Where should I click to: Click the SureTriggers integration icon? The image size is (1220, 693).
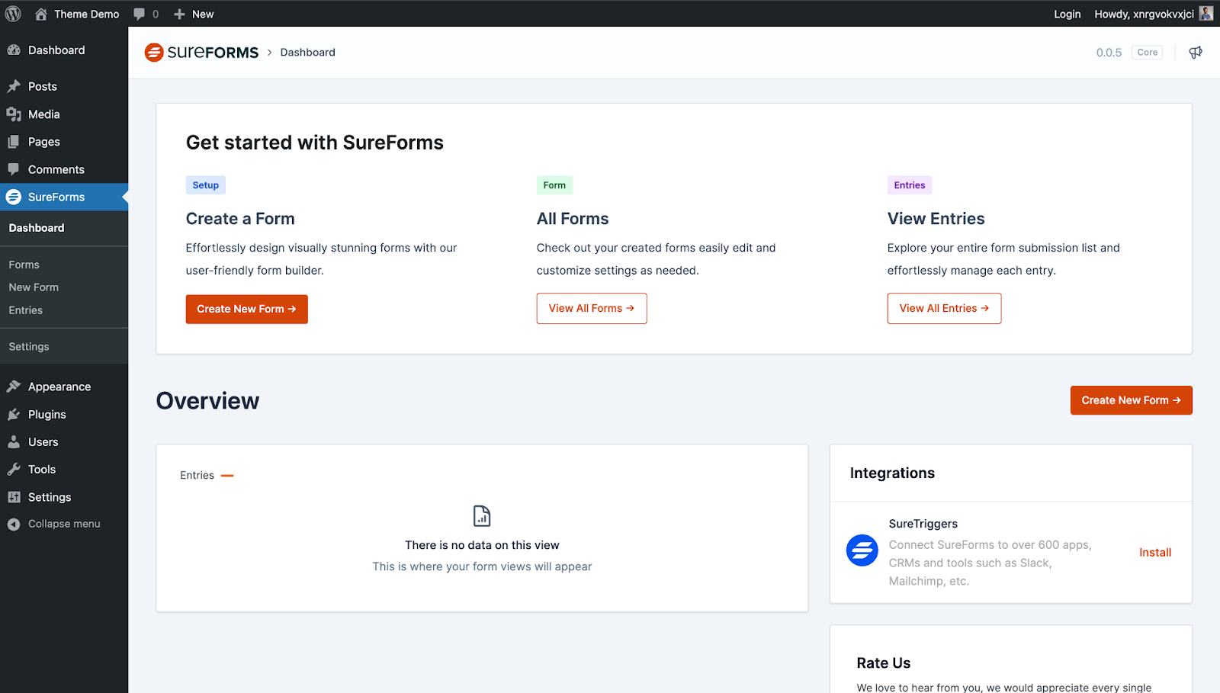click(862, 550)
